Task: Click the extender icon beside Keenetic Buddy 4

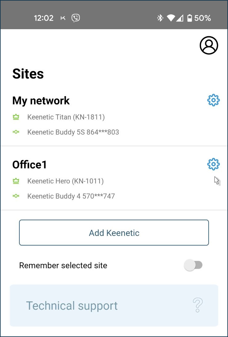Action: pyautogui.click(x=16, y=196)
